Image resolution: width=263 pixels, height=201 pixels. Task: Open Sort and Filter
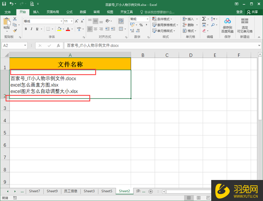(x=213, y=19)
